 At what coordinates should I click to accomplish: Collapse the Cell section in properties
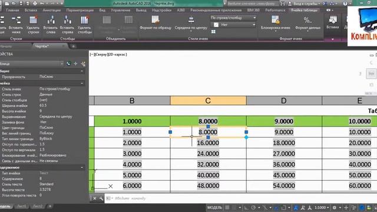coord(82,83)
